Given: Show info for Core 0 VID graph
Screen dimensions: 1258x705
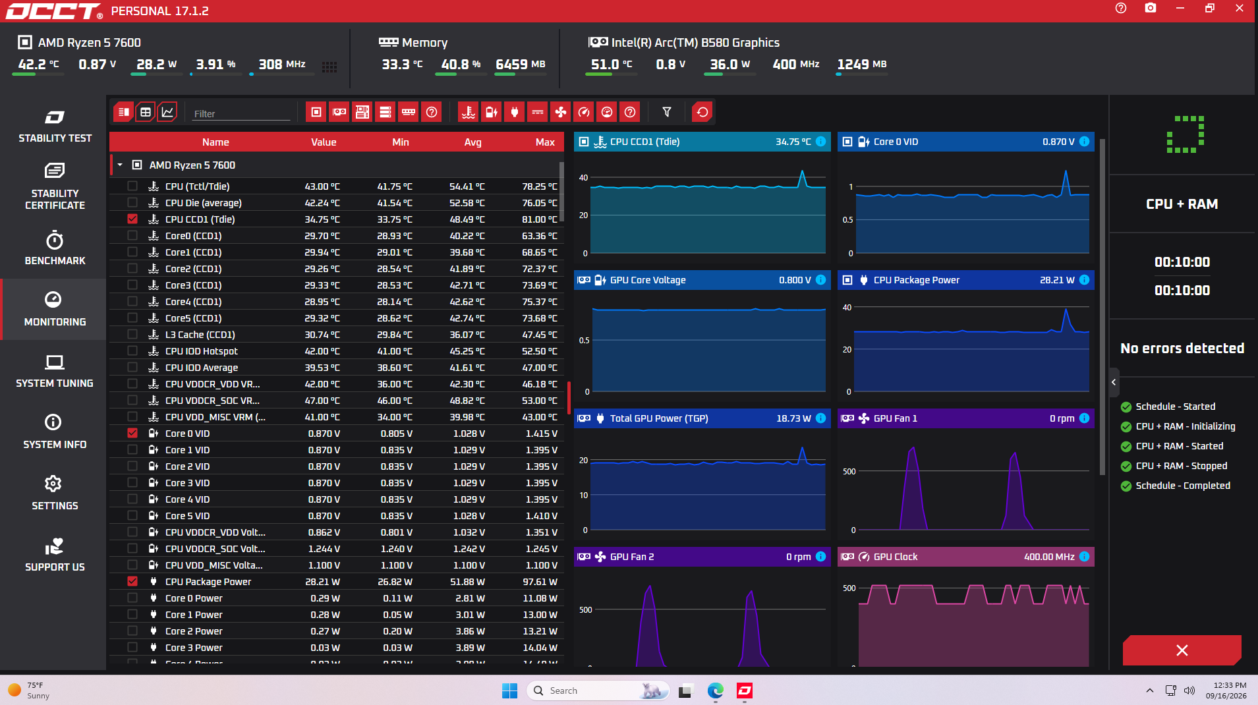Looking at the screenshot, I should pos(1085,142).
